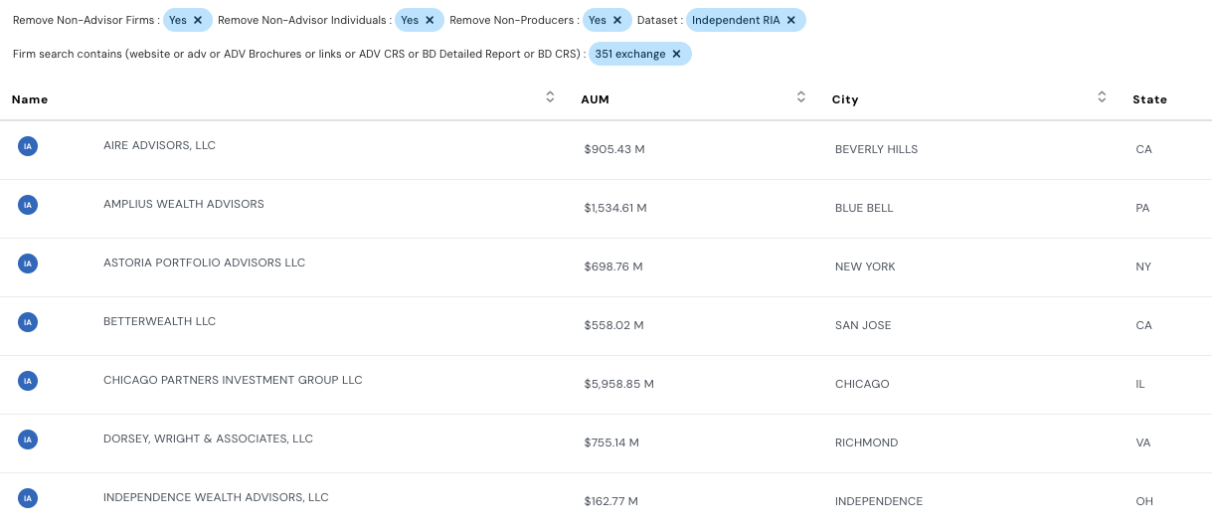Click the IA badge for Chicago Partners Investment

pyautogui.click(x=28, y=381)
